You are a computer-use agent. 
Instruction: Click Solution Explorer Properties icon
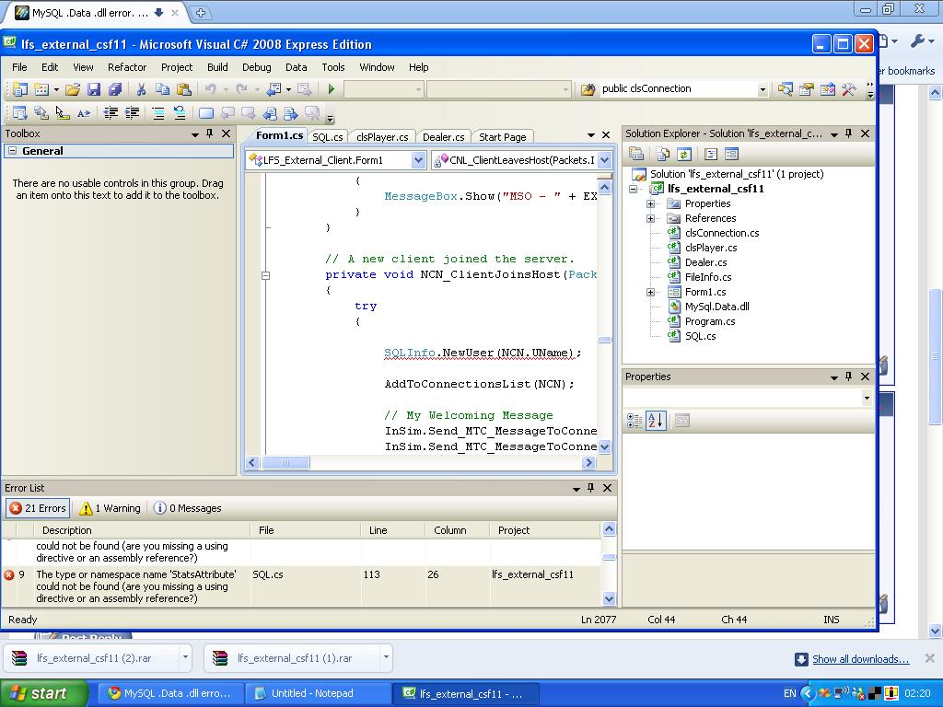click(x=636, y=155)
